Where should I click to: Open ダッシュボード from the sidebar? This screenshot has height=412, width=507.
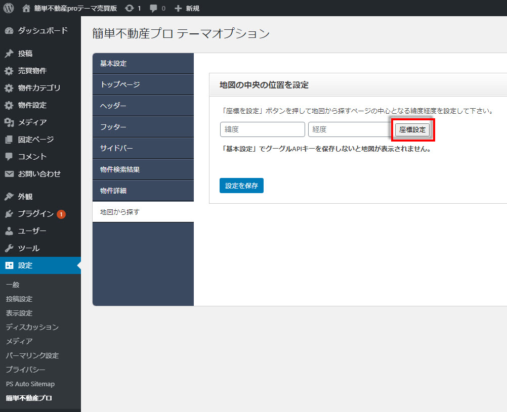[43, 31]
